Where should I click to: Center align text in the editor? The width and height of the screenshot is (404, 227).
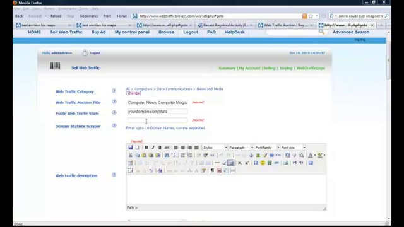tap(182, 148)
